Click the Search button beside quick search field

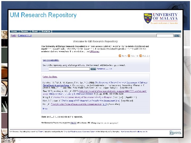coord(93,69)
